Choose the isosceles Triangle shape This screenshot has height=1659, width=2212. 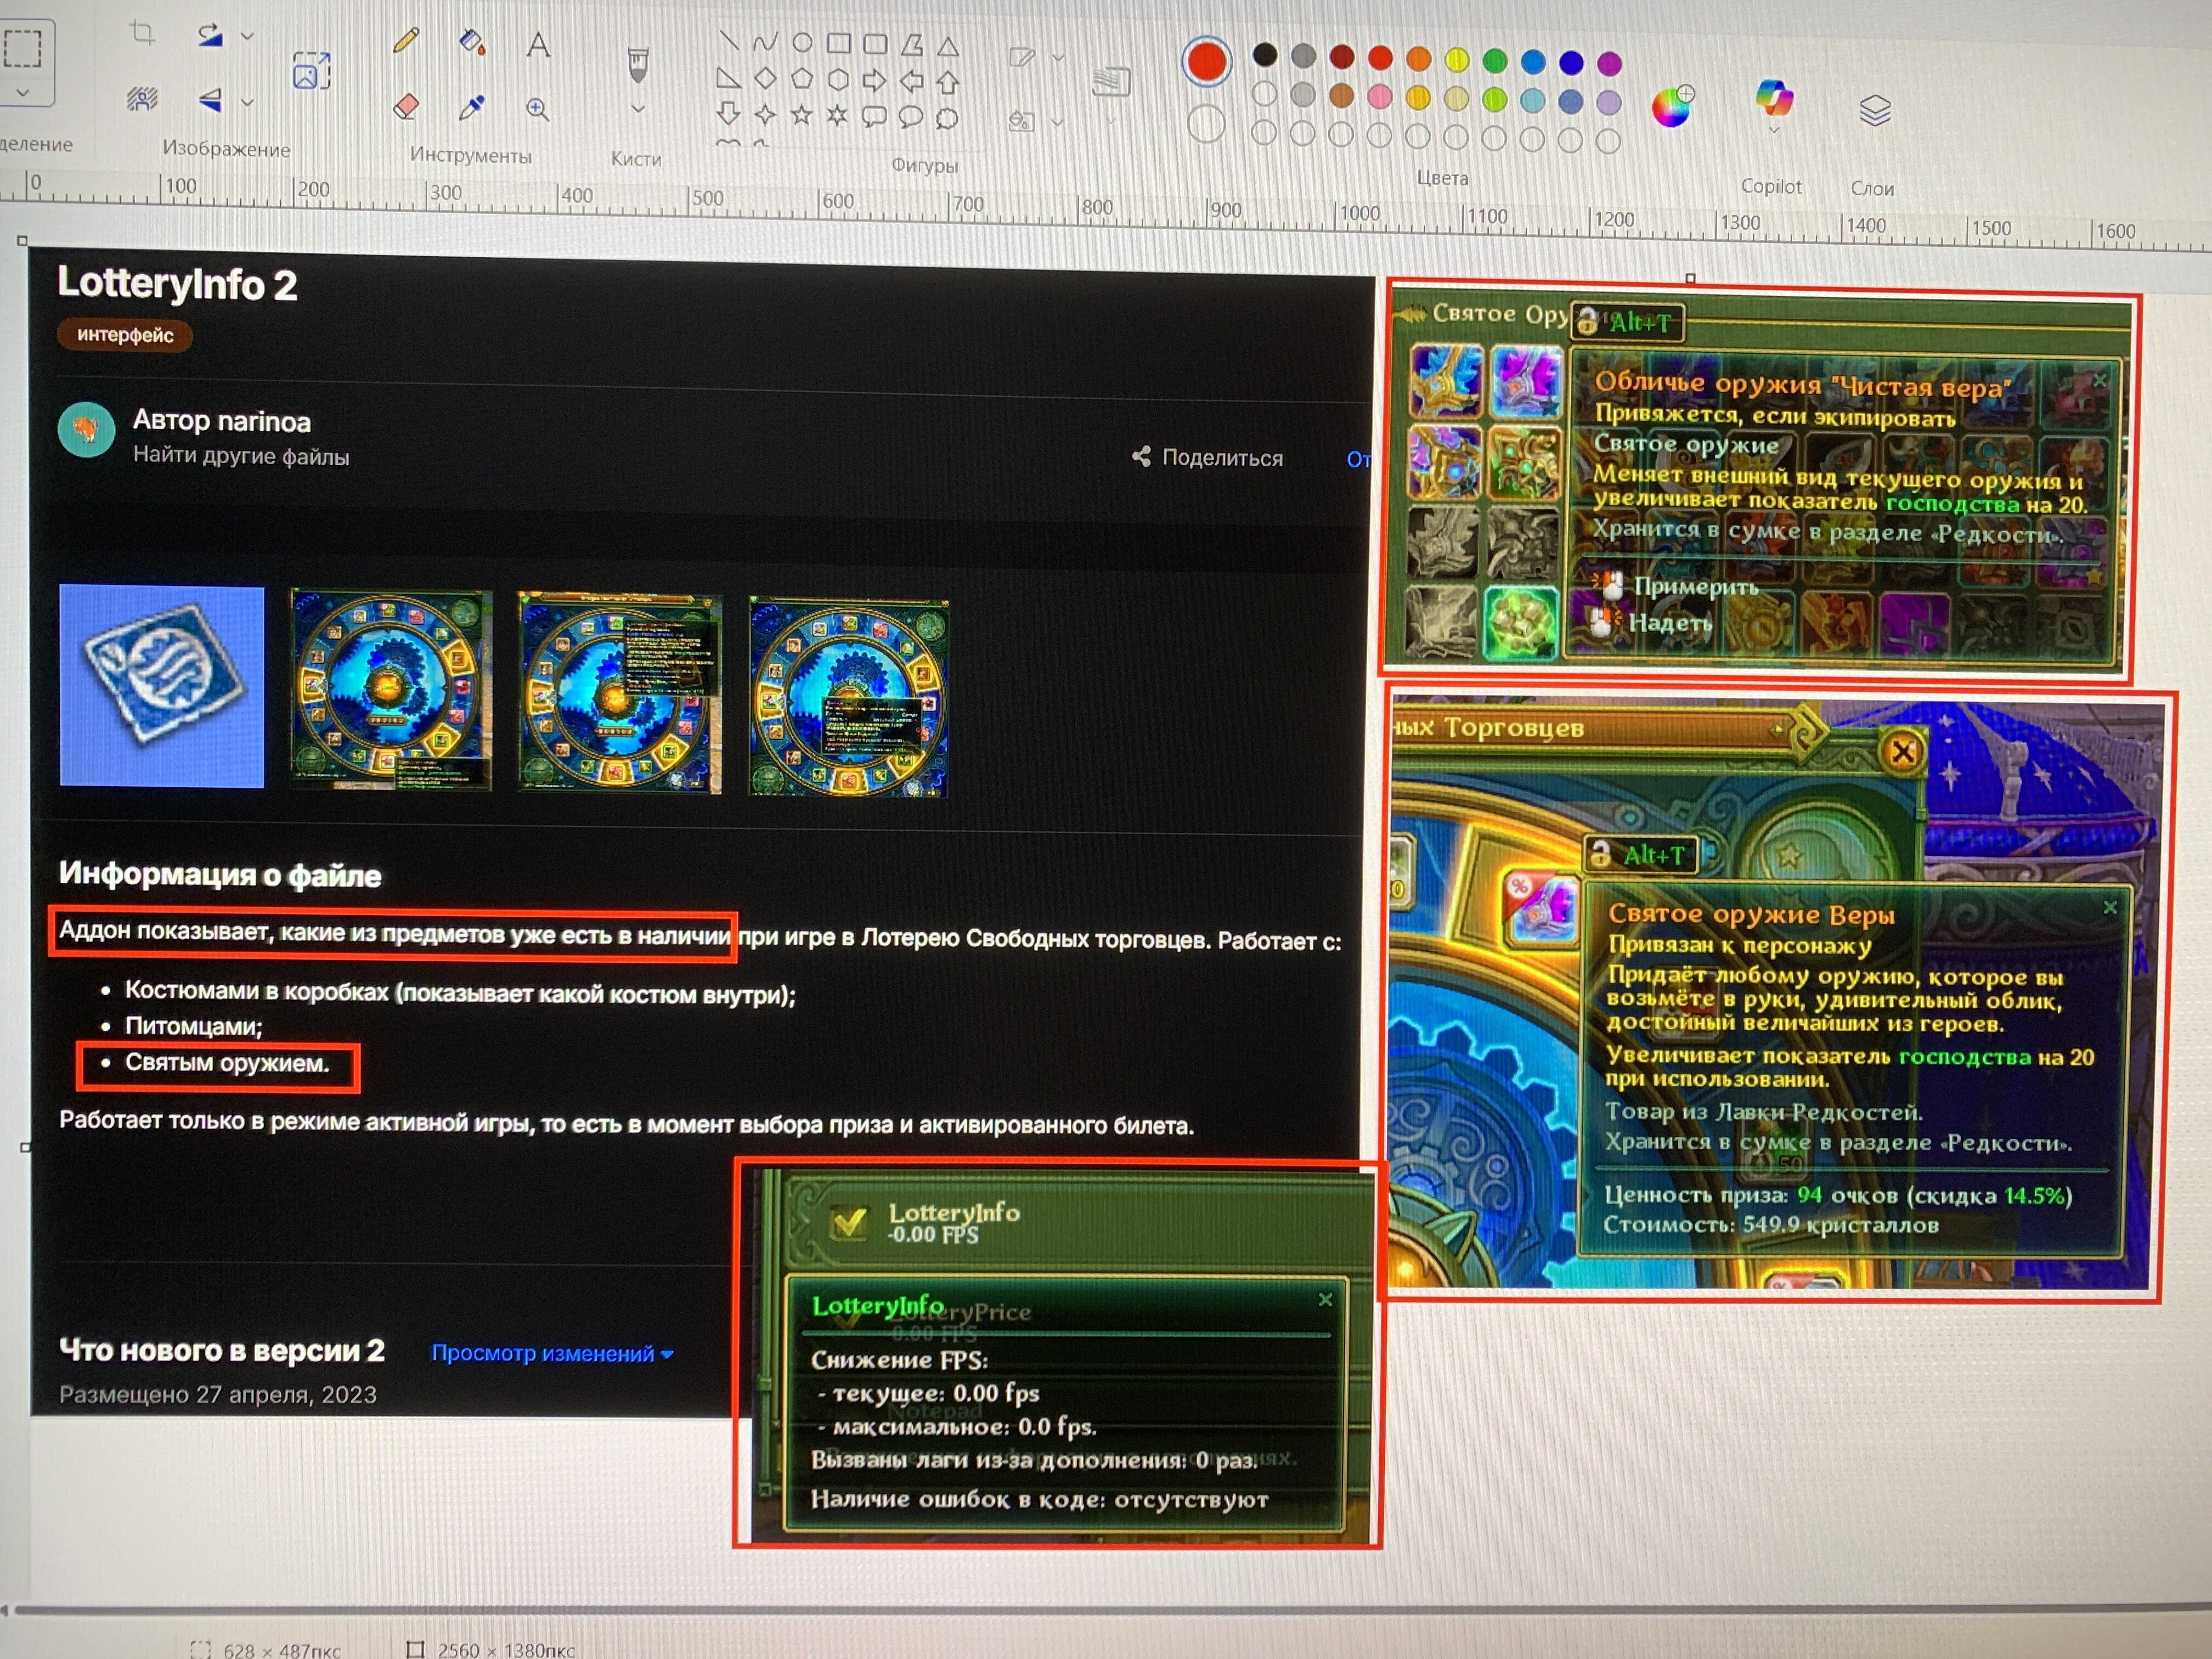click(x=948, y=47)
